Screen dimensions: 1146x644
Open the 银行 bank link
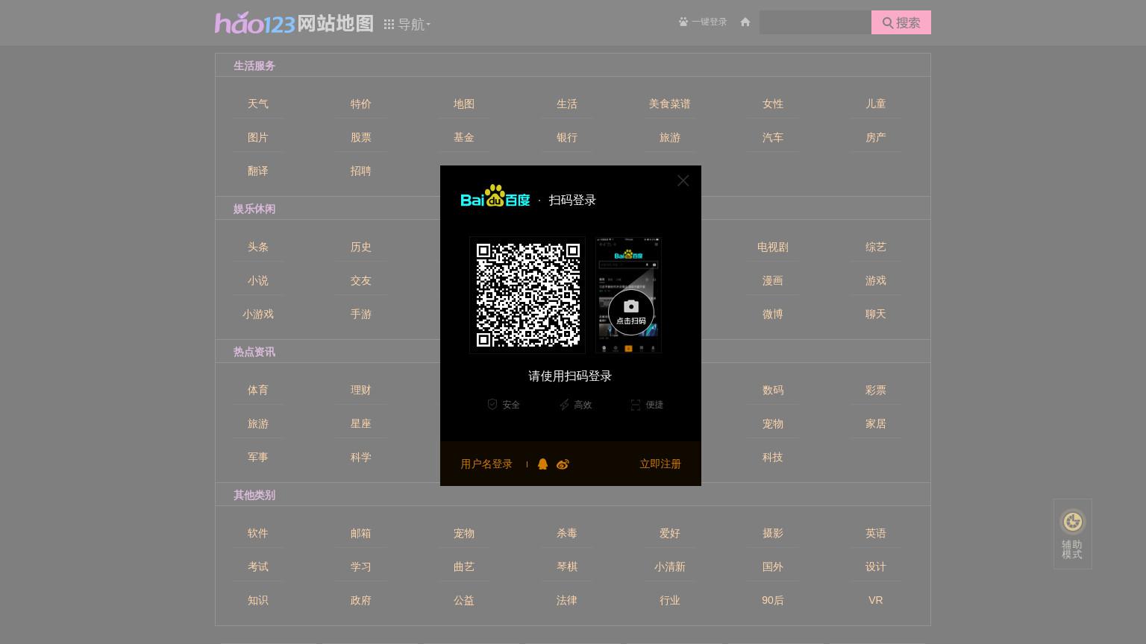tap(567, 138)
